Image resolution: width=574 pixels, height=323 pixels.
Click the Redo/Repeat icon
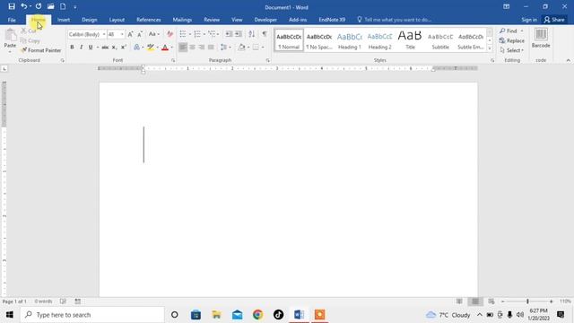tap(39, 6)
